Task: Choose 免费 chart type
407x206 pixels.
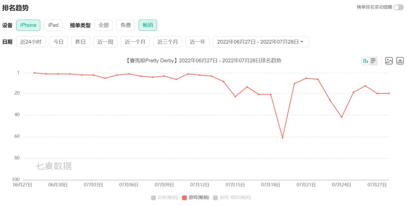Action: pos(125,25)
